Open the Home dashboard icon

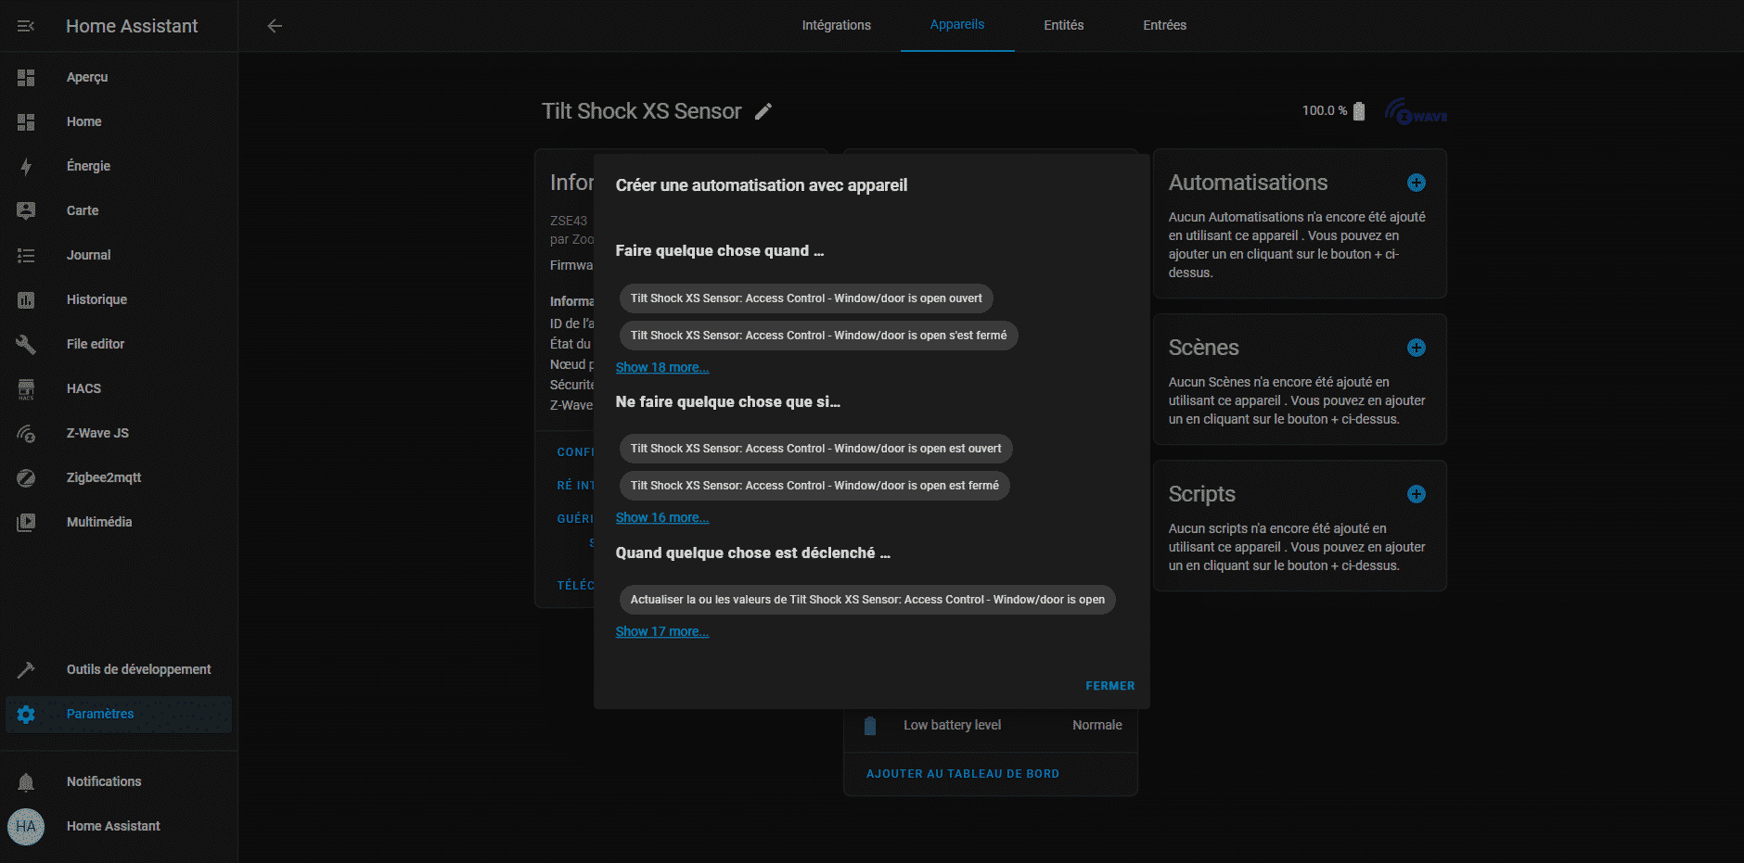click(26, 122)
